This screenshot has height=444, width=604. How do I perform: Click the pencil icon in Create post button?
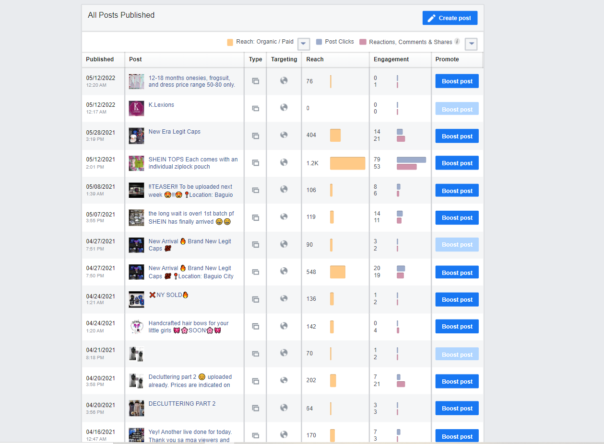(431, 18)
